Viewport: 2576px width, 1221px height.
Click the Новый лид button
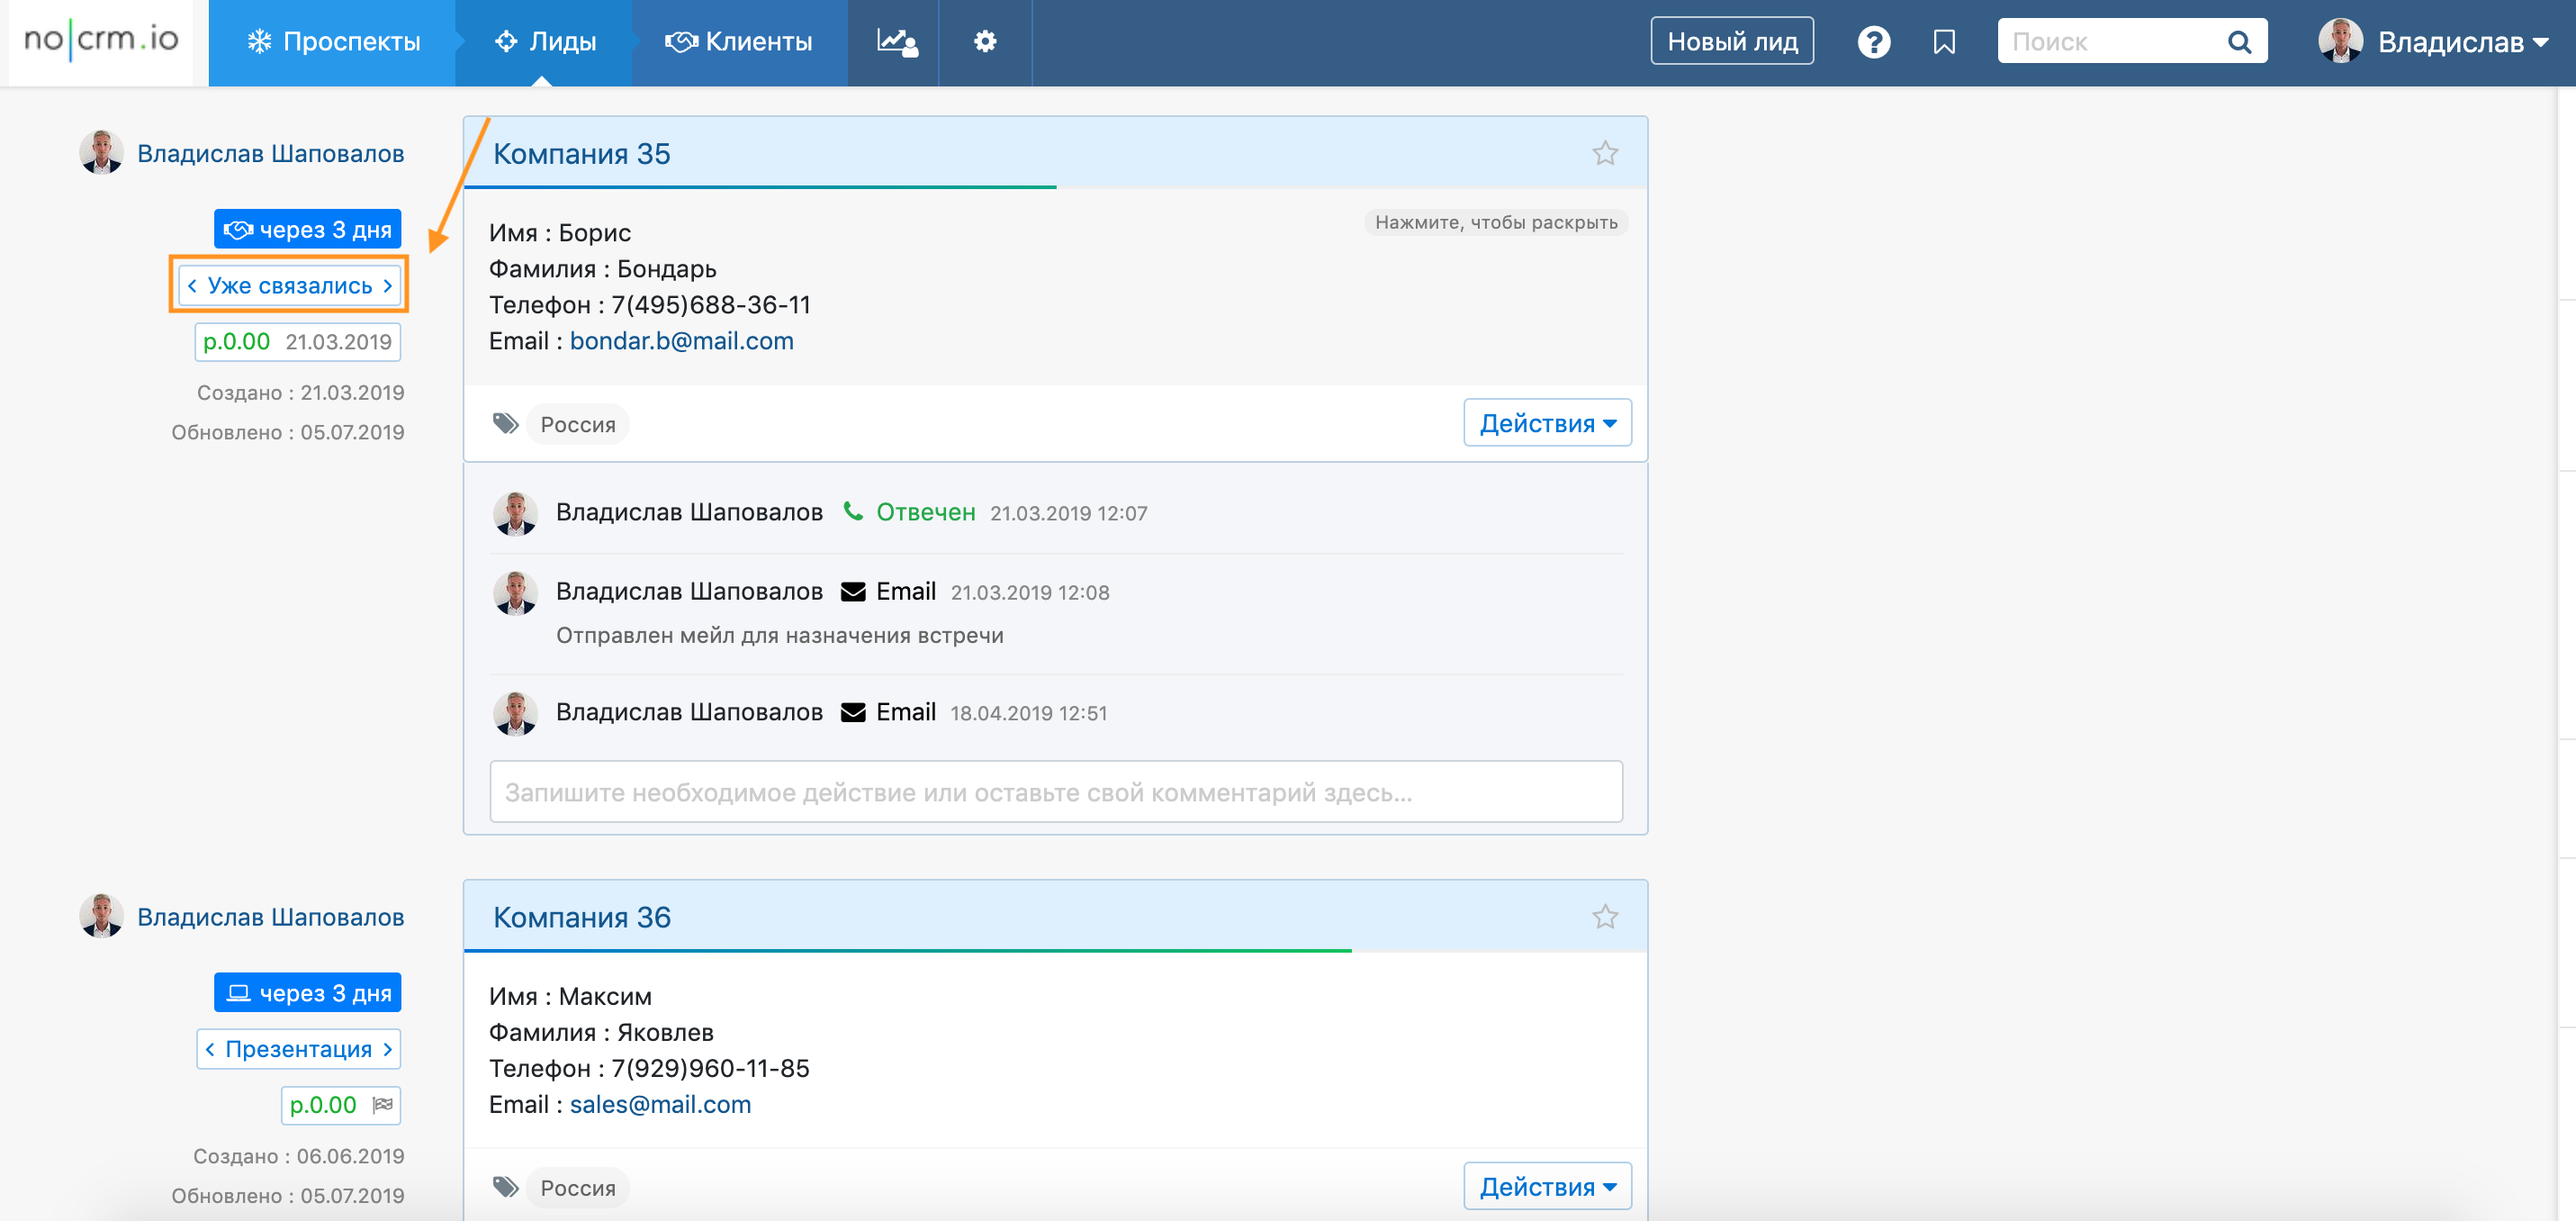pyautogui.click(x=1731, y=42)
